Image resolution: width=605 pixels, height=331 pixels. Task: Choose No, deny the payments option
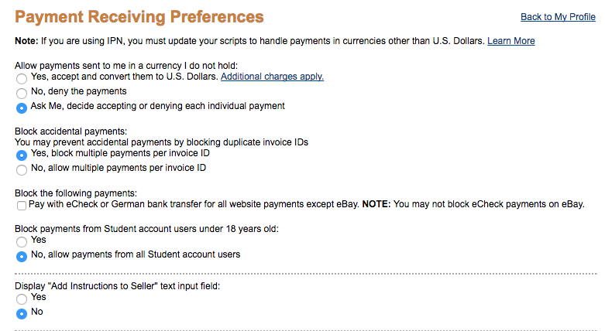point(22,94)
